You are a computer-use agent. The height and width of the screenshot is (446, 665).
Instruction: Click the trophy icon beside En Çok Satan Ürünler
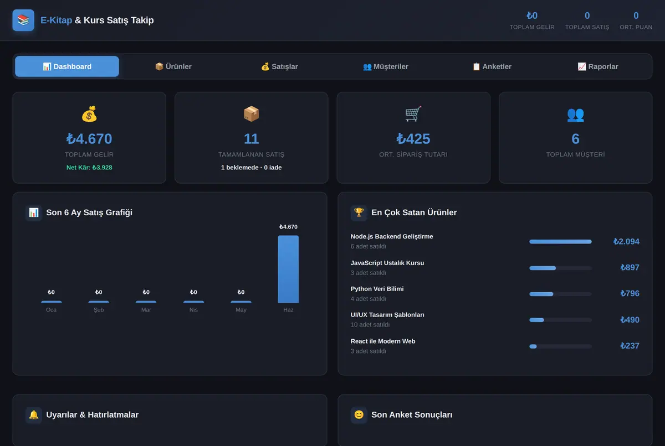tap(359, 212)
